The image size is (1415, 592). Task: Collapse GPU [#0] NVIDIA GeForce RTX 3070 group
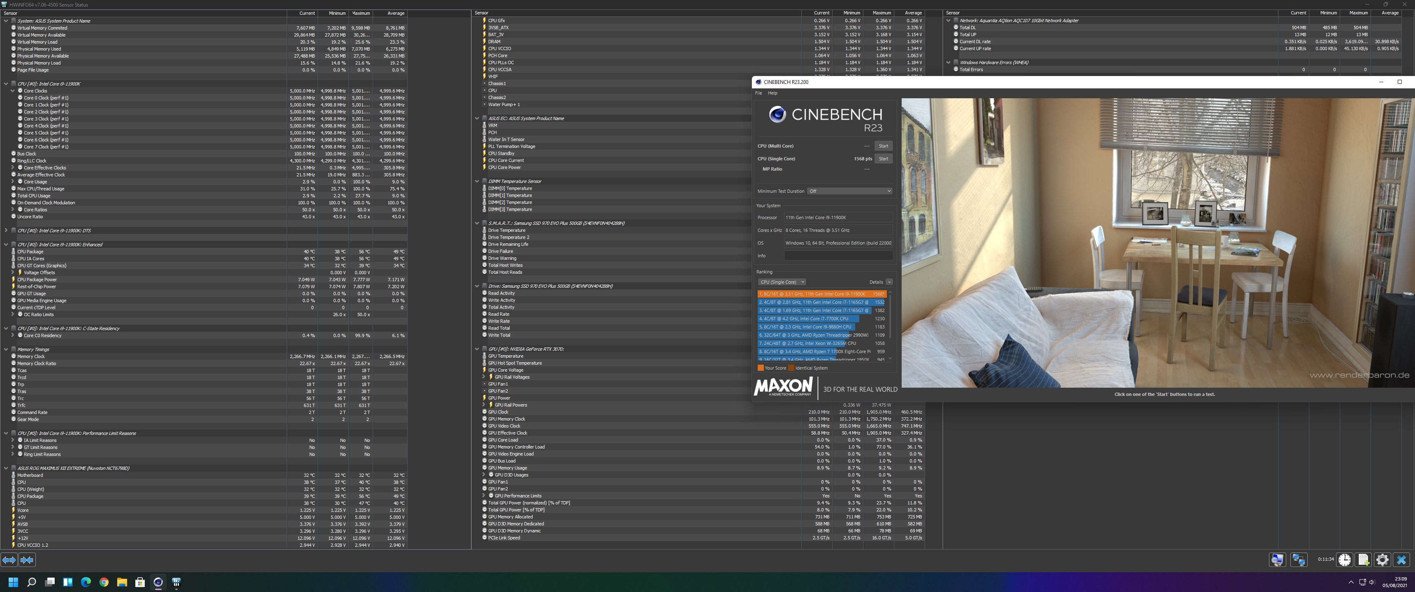pos(477,349)
